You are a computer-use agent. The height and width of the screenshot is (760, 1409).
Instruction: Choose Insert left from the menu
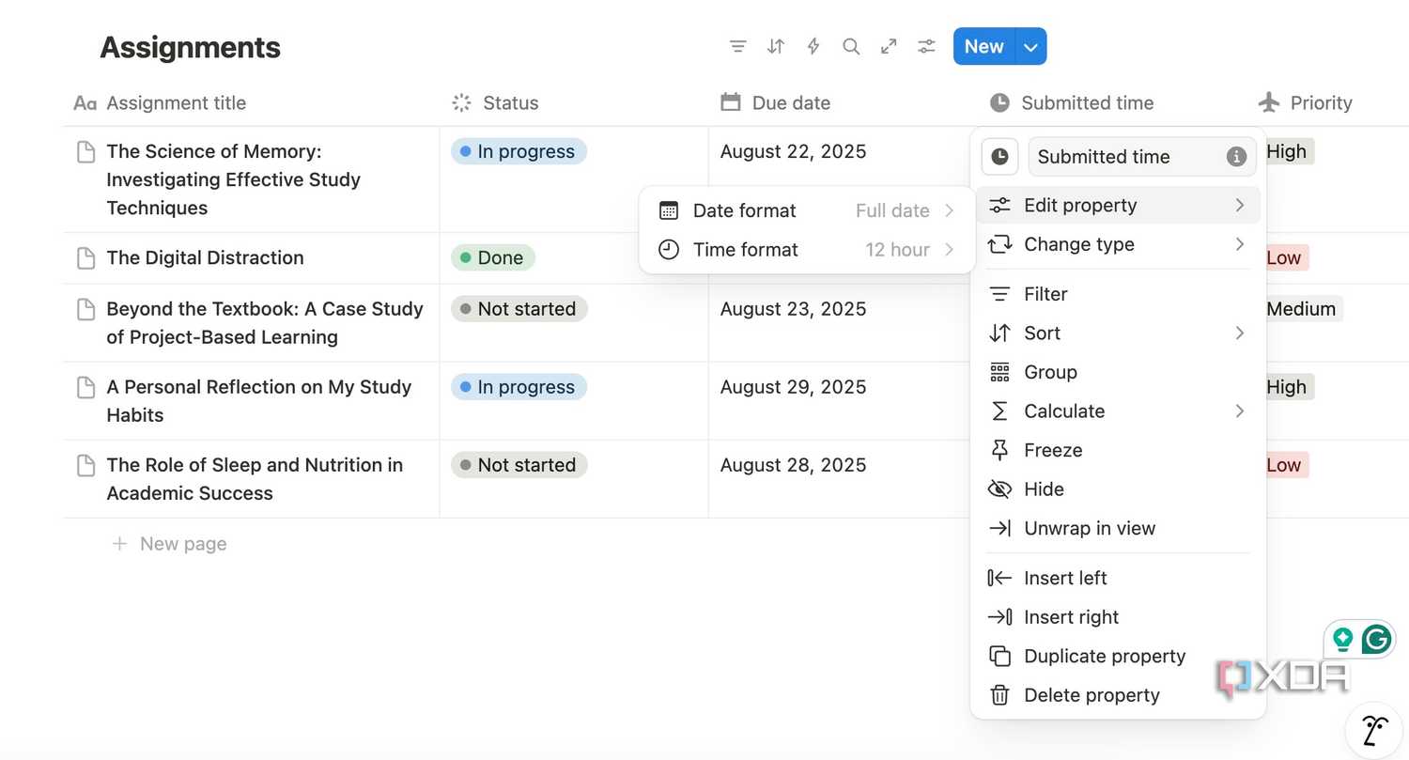tap(1118, 579)
